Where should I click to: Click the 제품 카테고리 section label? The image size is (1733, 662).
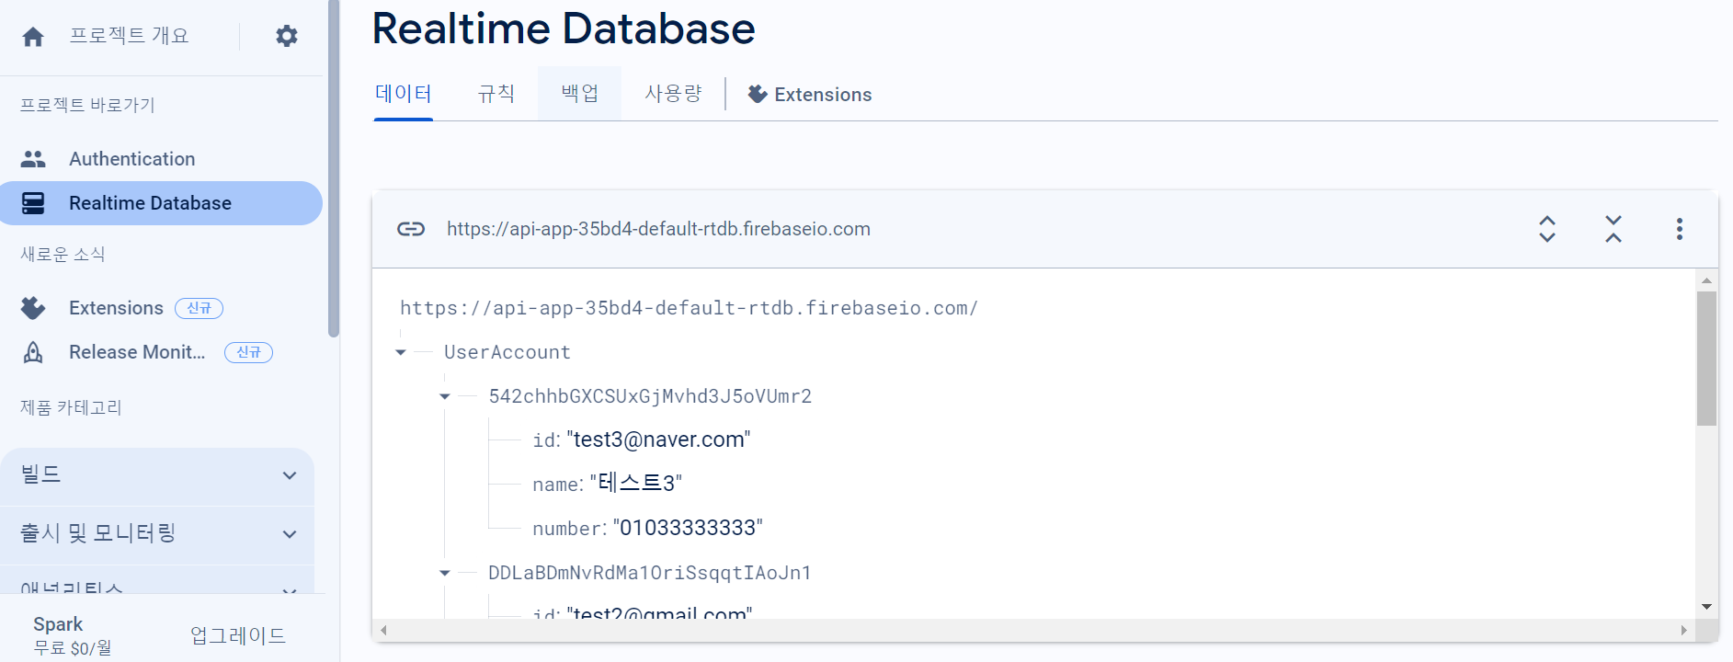(x=71, y=407)
